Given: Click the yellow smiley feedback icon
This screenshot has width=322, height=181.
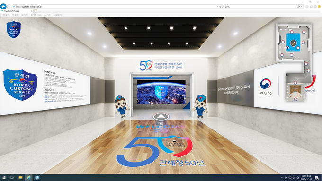Looking at the screenshot, I should 319,7.
